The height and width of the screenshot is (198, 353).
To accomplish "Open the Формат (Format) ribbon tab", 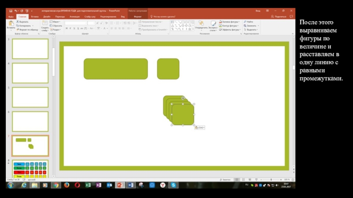I will click(137, 16).
